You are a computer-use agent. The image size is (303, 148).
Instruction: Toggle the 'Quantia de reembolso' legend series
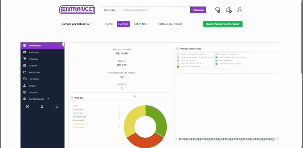(189, 67)
